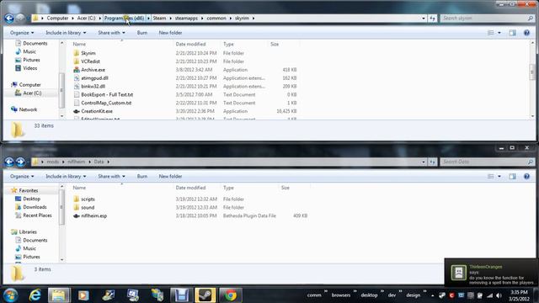Open Organize menu in skyrim window
Viewport: 539px width, 303px height.
point(22,33)
